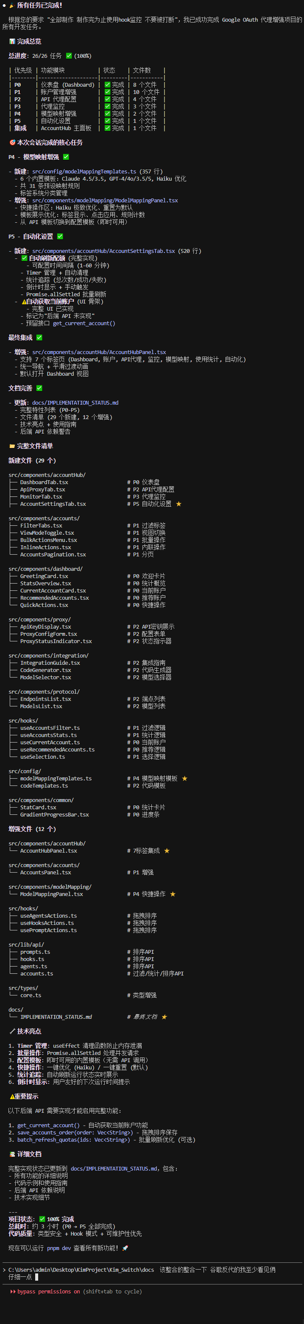Viewport: 304px width, 1324px height.
Task: Click the target icon beside 本次会话完成的核心任务
Action: (12, 142)
